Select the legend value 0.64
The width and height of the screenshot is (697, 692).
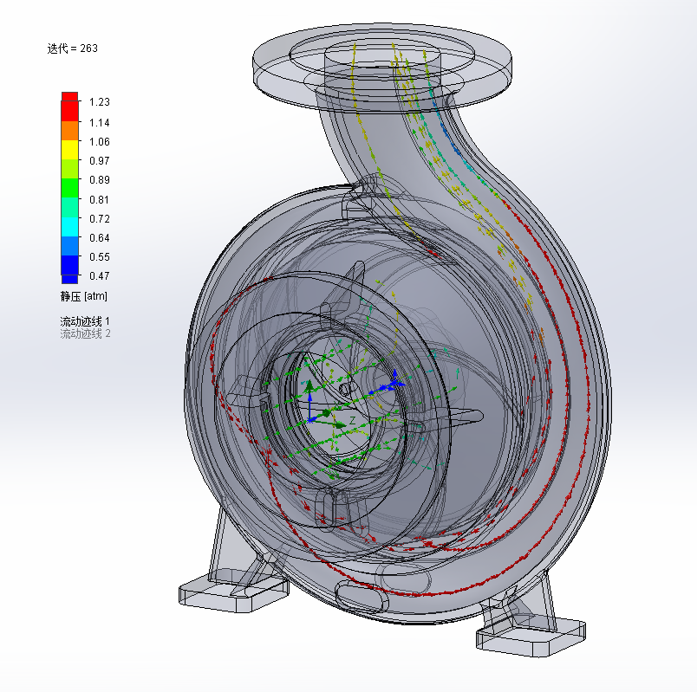99,238
